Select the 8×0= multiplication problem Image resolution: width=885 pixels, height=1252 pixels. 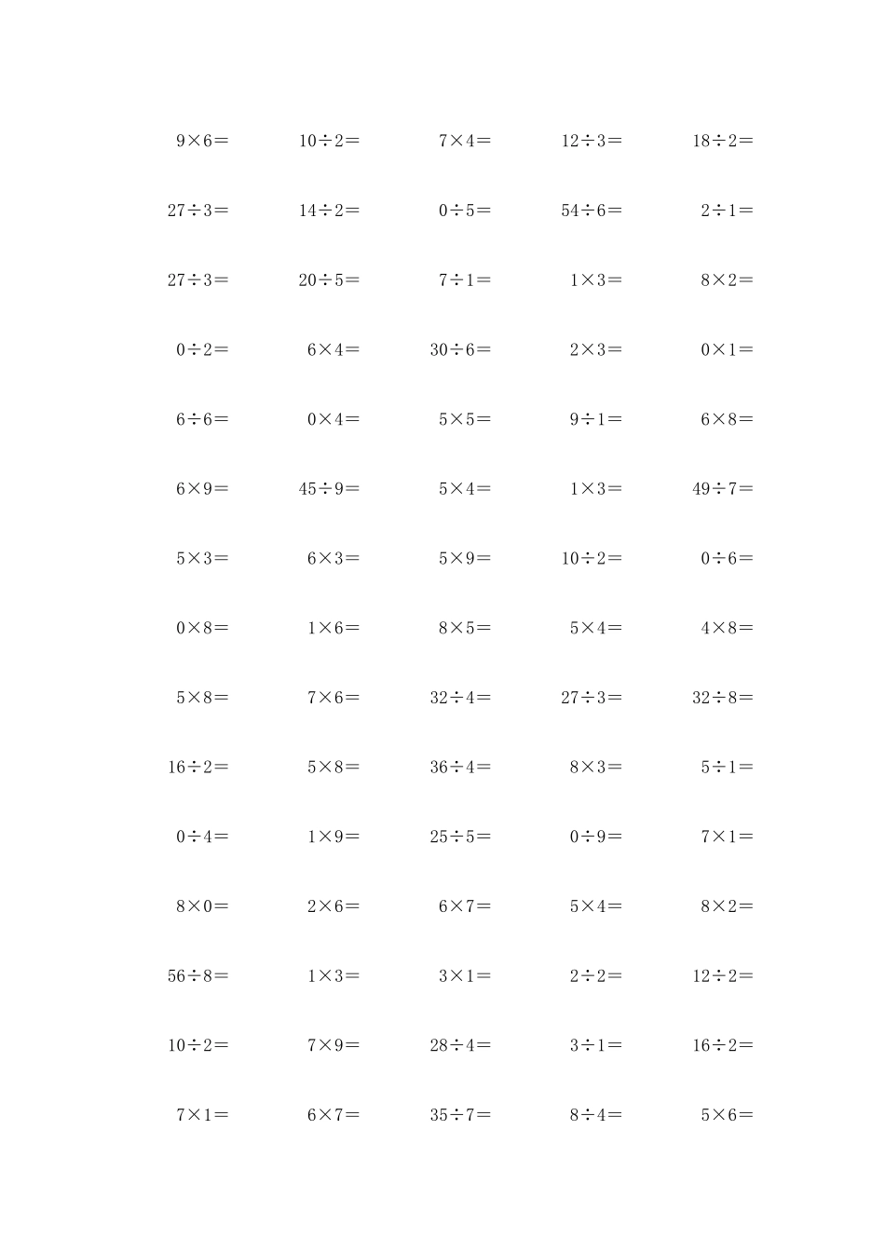202,906
